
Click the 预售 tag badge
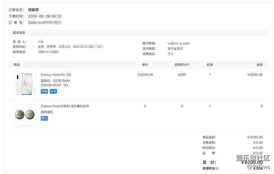[x=44, y=91]
